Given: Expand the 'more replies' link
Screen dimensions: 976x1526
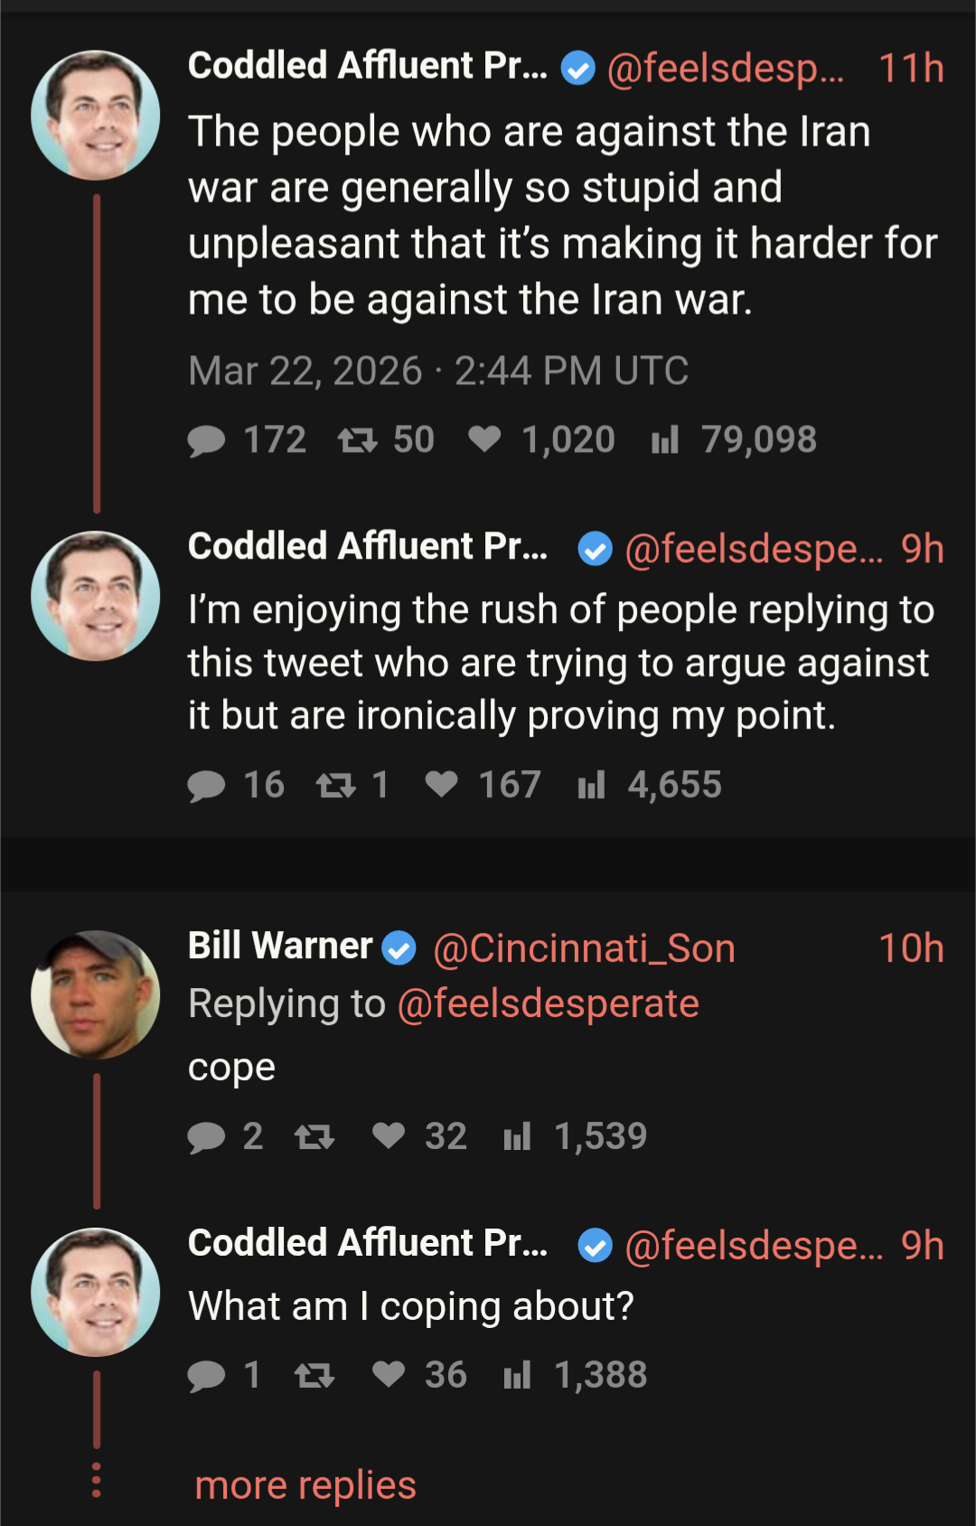Looking at the screenshot, I should [305, 1485].
